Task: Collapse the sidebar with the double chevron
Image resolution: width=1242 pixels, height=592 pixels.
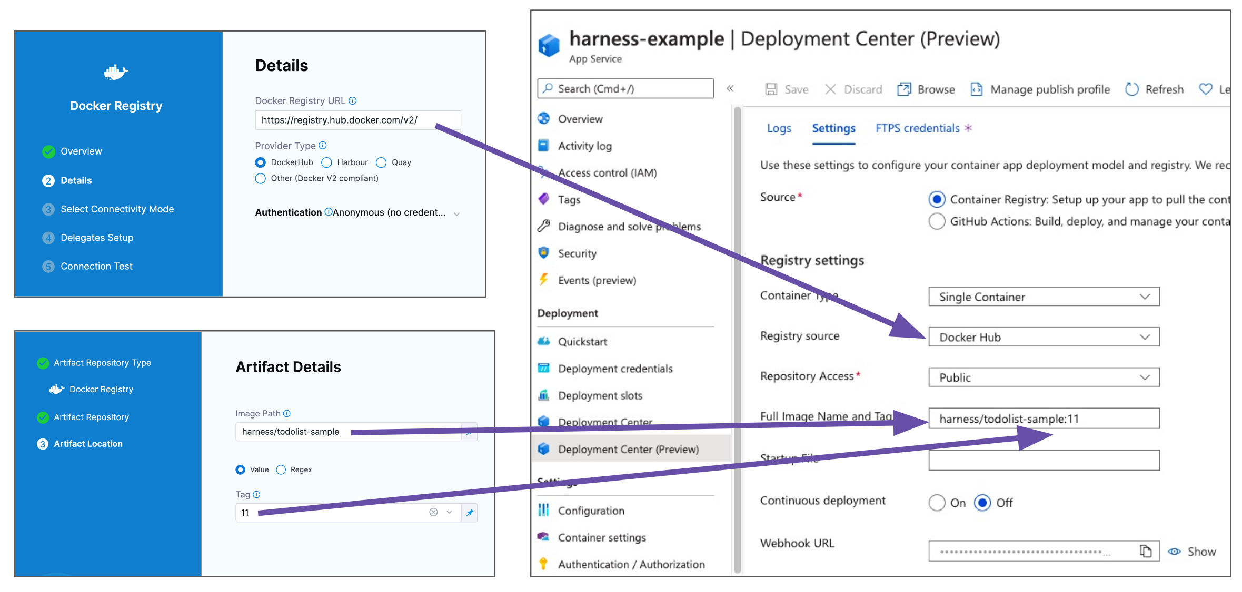Action: tap(730, 88)
